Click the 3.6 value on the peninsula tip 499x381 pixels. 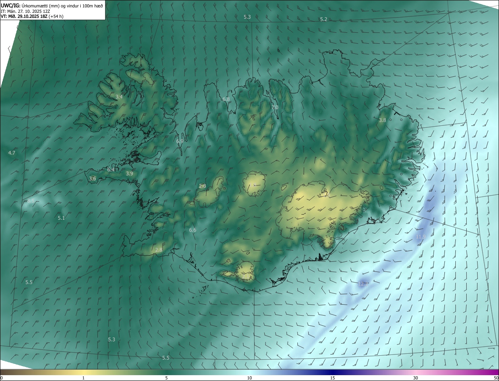coord(92,178)
